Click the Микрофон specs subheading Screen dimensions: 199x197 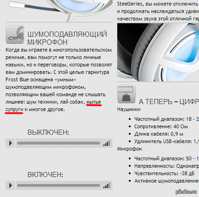pyautogui.click(x=129, y=149)
